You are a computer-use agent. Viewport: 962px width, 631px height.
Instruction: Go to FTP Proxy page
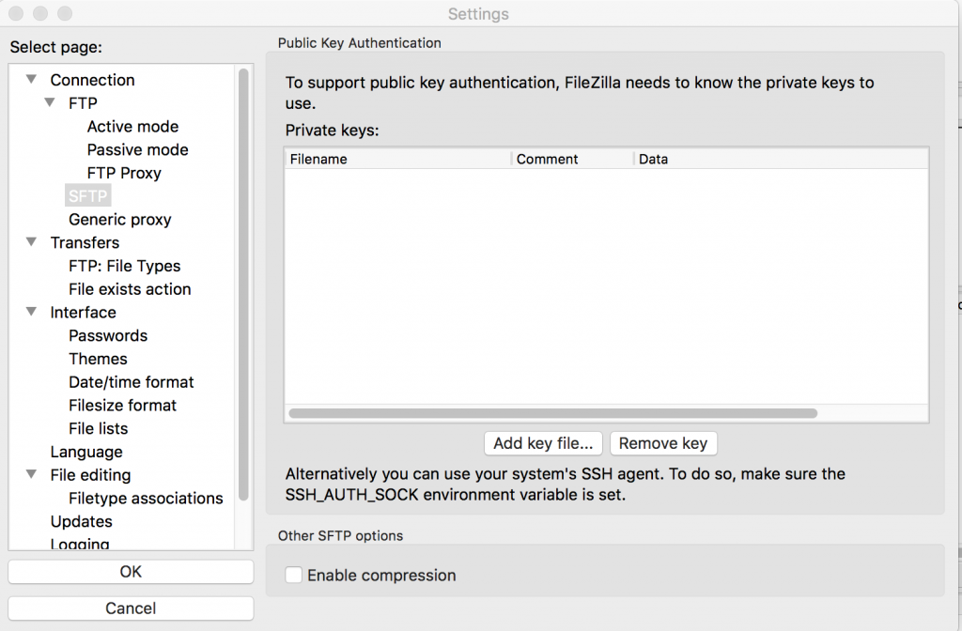click(x=124, y=174)
